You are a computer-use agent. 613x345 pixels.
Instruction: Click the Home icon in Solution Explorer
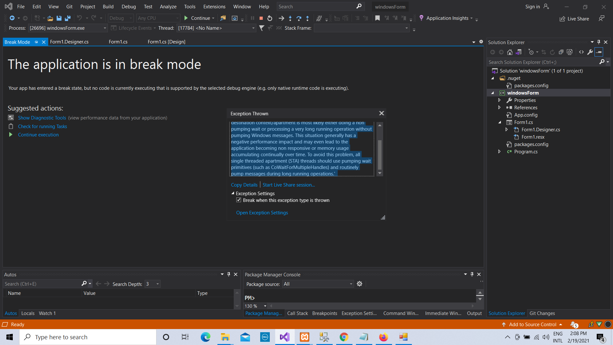[510, 52]
